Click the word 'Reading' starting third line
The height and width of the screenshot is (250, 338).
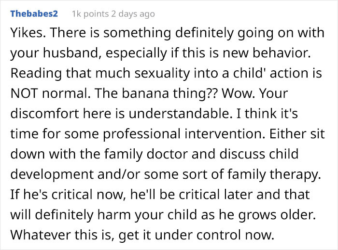tap(36, 74)
